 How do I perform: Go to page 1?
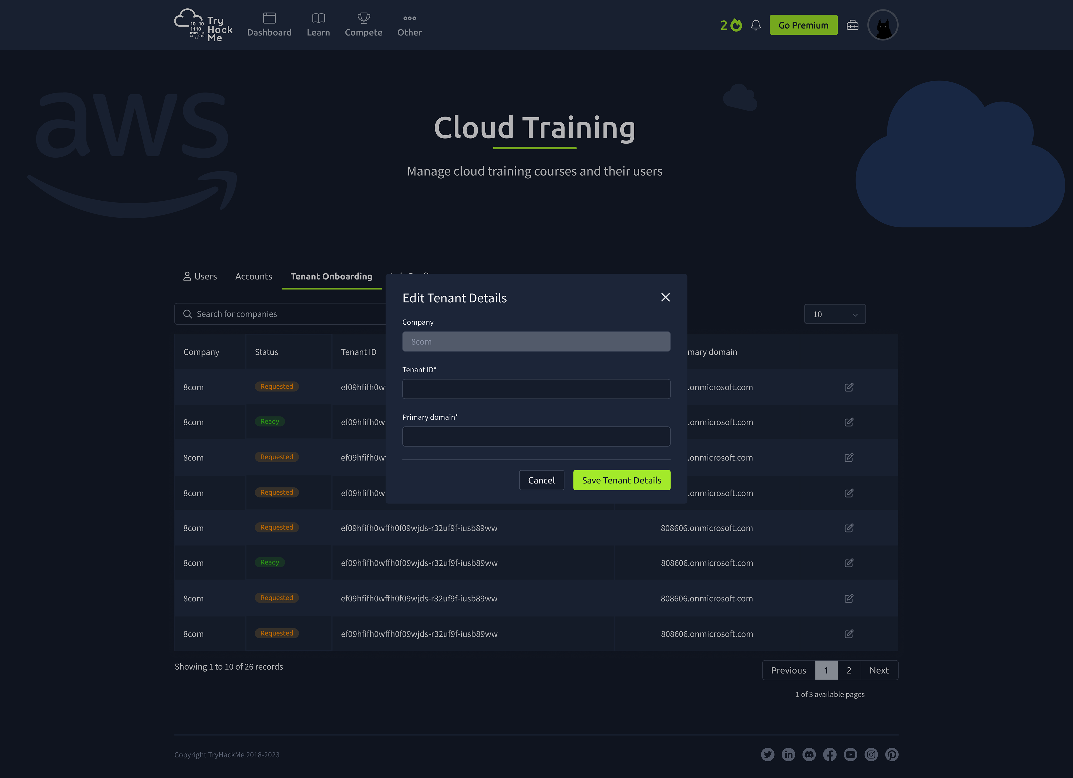pyautogui.click(x=826, y=671)
